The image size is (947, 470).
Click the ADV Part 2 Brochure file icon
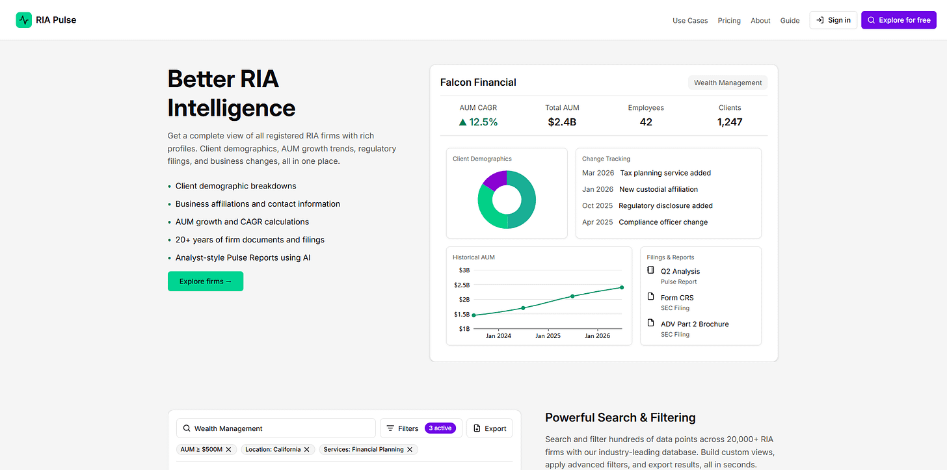tap(651, 323)
